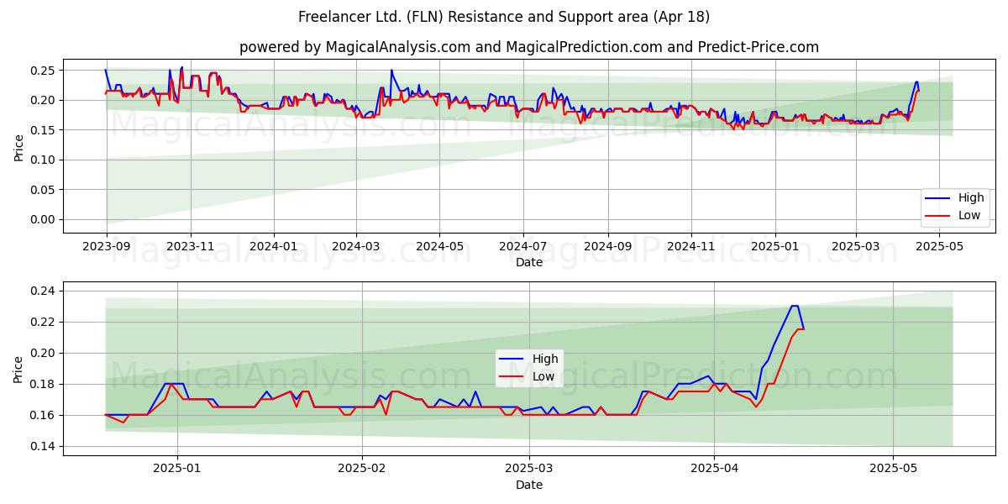Click the 2025-02 date tick label
The width and height of the screenshot is (1008, 504).
coord(363,470)
